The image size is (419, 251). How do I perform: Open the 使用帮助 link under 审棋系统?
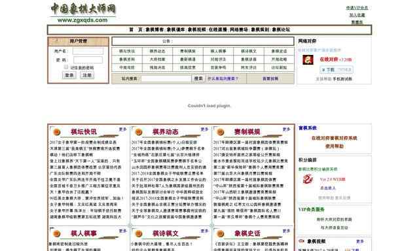335,146
